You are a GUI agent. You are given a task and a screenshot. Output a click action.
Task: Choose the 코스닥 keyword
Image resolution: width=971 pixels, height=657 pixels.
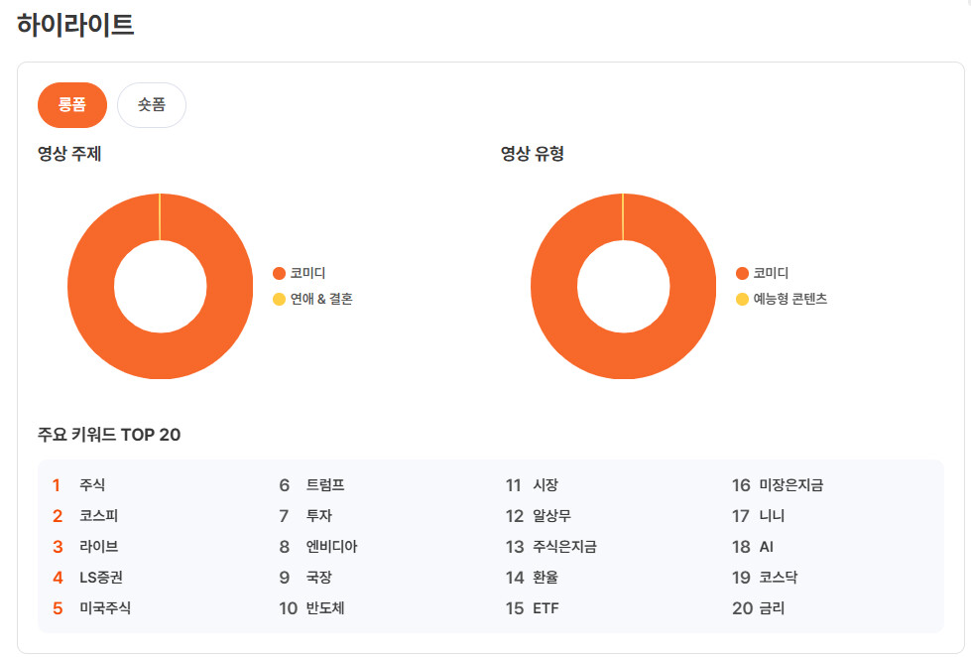(x=779, y=578)
